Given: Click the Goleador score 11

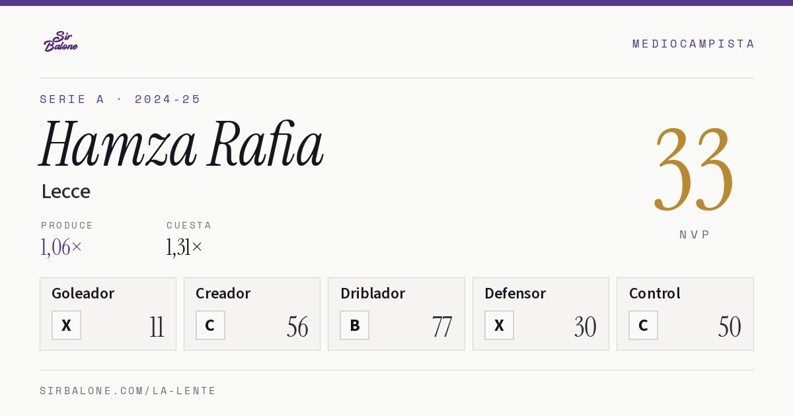Looking at the screenshot, I should (157, 327).
